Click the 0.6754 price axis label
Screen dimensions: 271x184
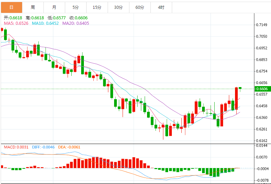point(262,71)
